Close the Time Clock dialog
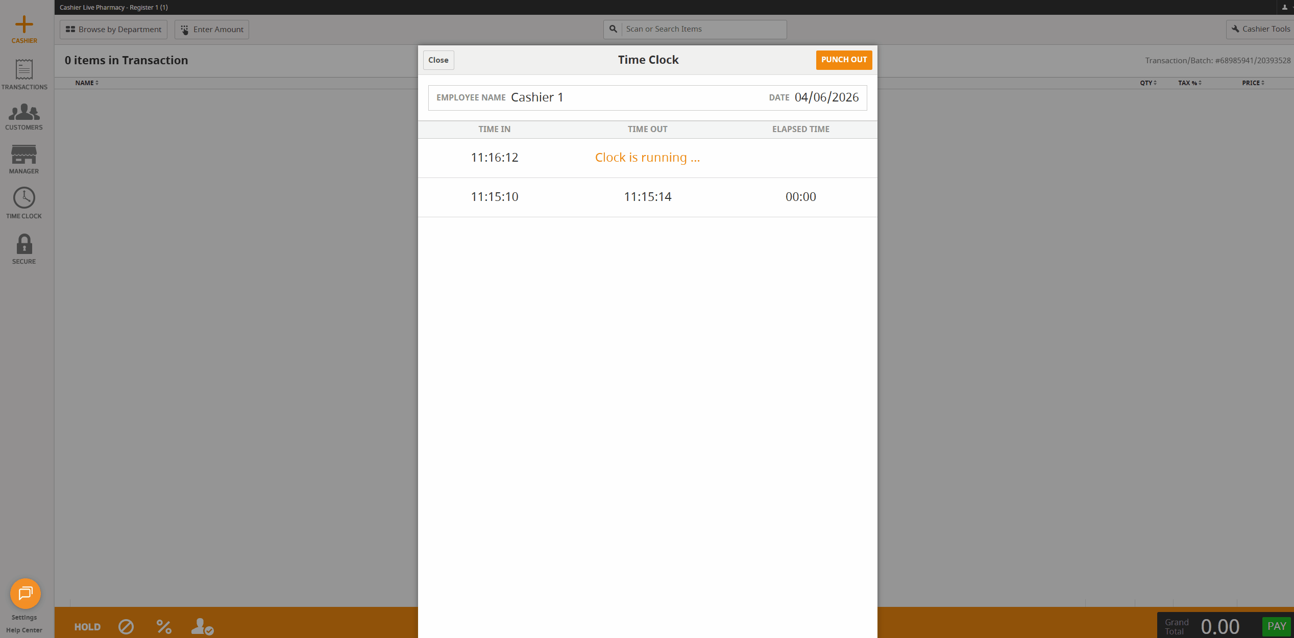 pos(438,60)
